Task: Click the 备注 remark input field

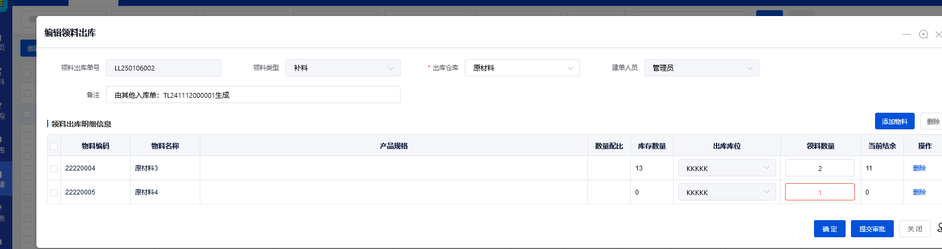Action: (x=253, y=95)
